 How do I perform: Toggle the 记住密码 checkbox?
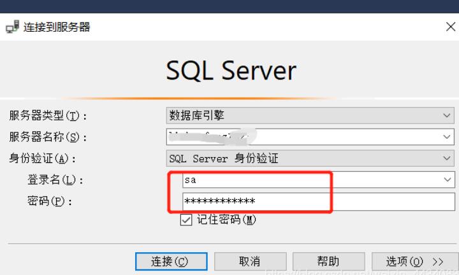[186, 220]
